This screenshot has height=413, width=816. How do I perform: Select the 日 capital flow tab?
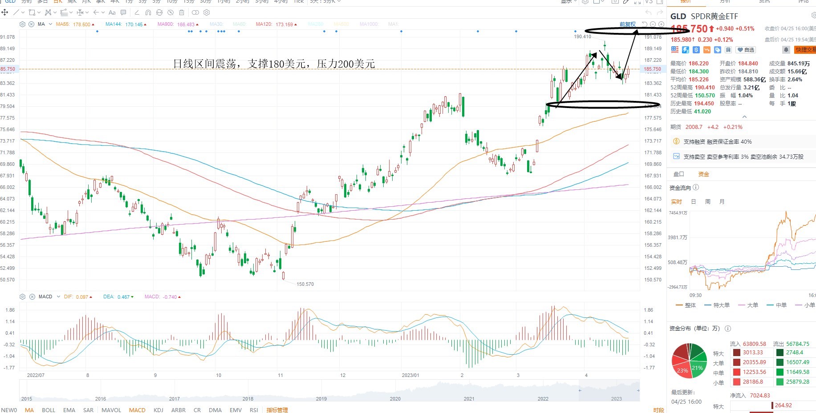694,202
